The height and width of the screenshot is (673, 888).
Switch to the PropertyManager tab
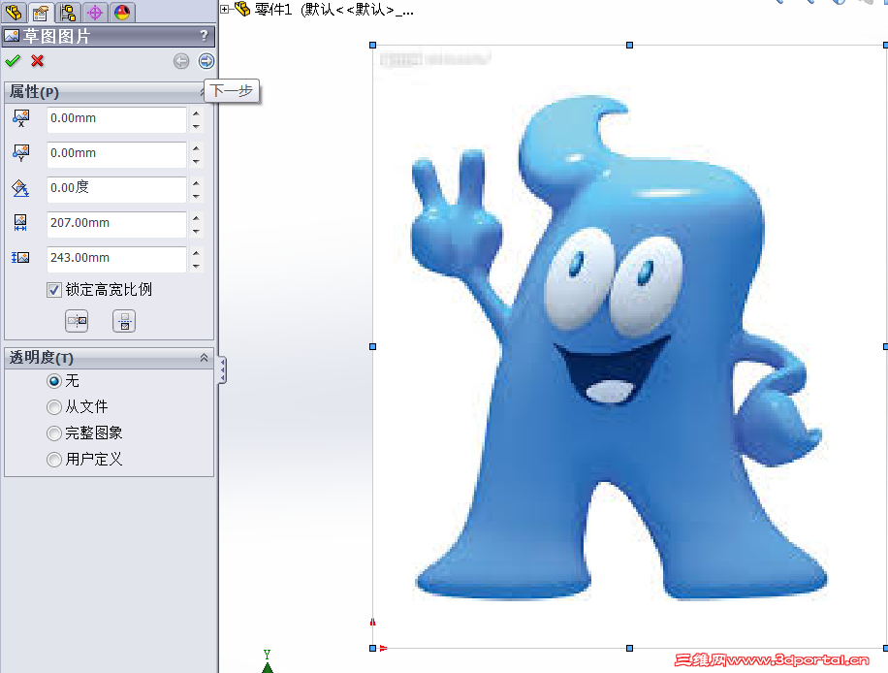pyautogui.click(x=40, y=12)
